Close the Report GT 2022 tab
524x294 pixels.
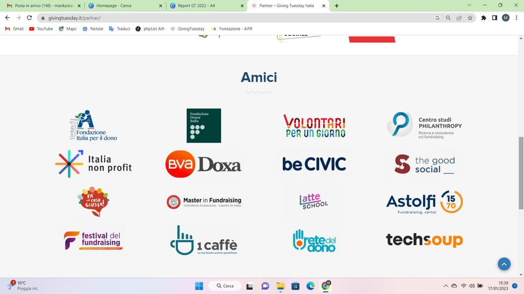pos(242,5)
